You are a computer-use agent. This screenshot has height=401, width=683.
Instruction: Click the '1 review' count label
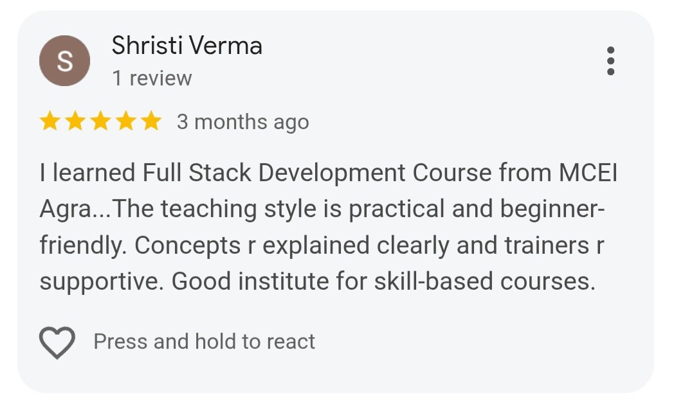click(152, 78)
